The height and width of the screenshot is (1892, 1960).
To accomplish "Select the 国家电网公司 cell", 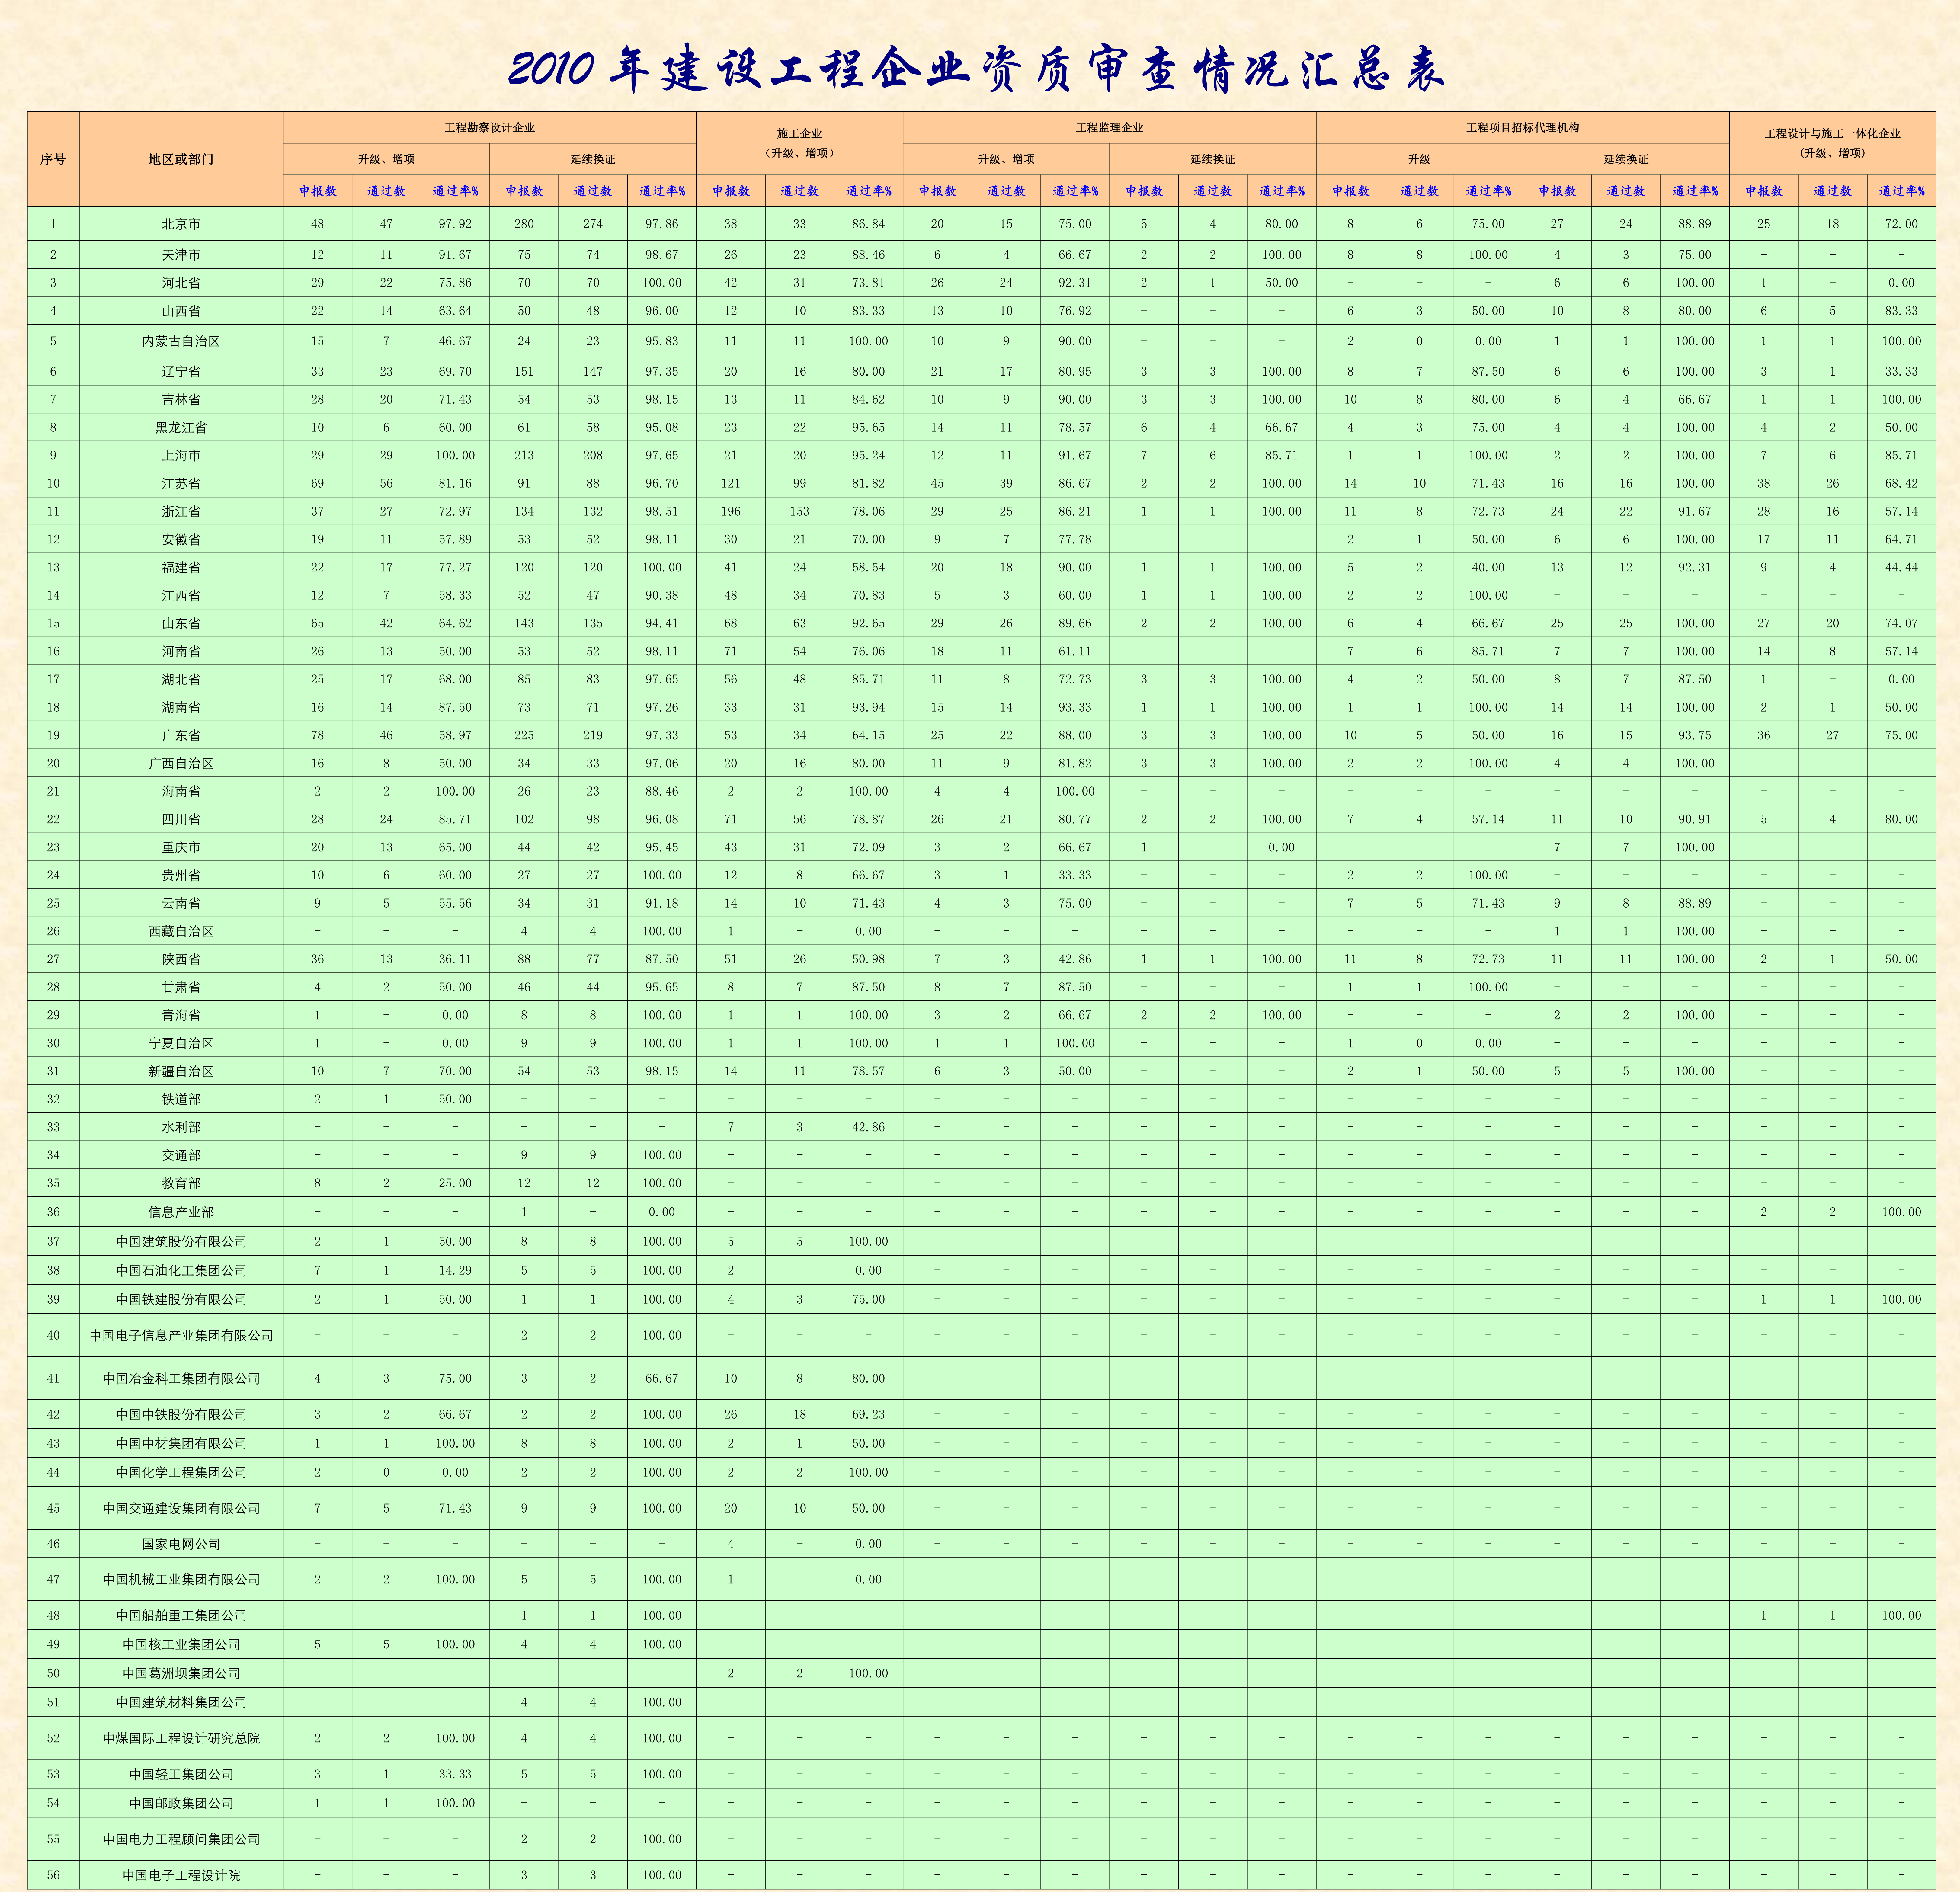I will coord(181,1544).
